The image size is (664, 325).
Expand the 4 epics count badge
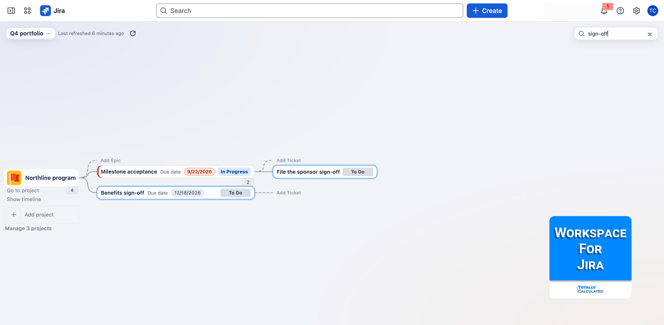point(72,190)
